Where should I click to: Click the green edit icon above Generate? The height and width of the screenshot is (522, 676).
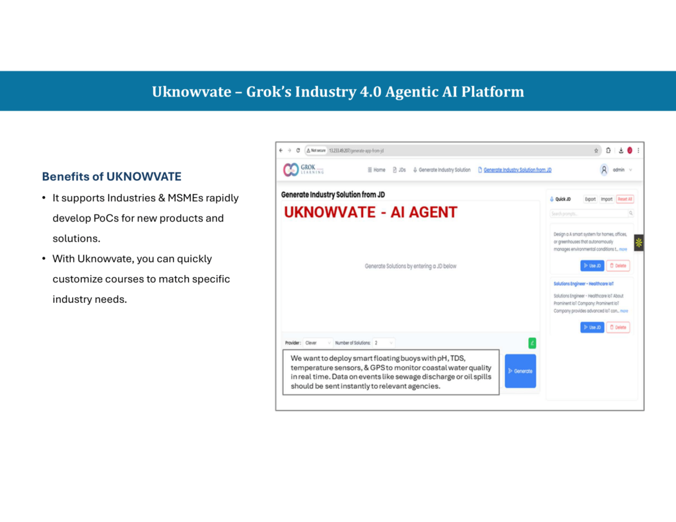click(532, 343)
